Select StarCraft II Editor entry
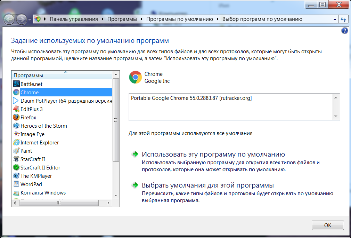Image resolution: width=351 pixels, height=238 pixels. 62,167
